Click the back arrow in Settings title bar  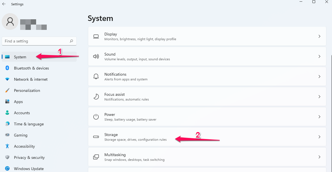4,4
